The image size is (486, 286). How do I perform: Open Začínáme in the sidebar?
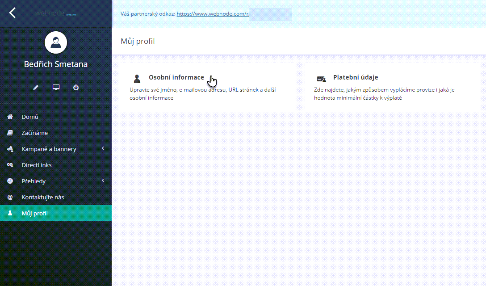(35, 133)
